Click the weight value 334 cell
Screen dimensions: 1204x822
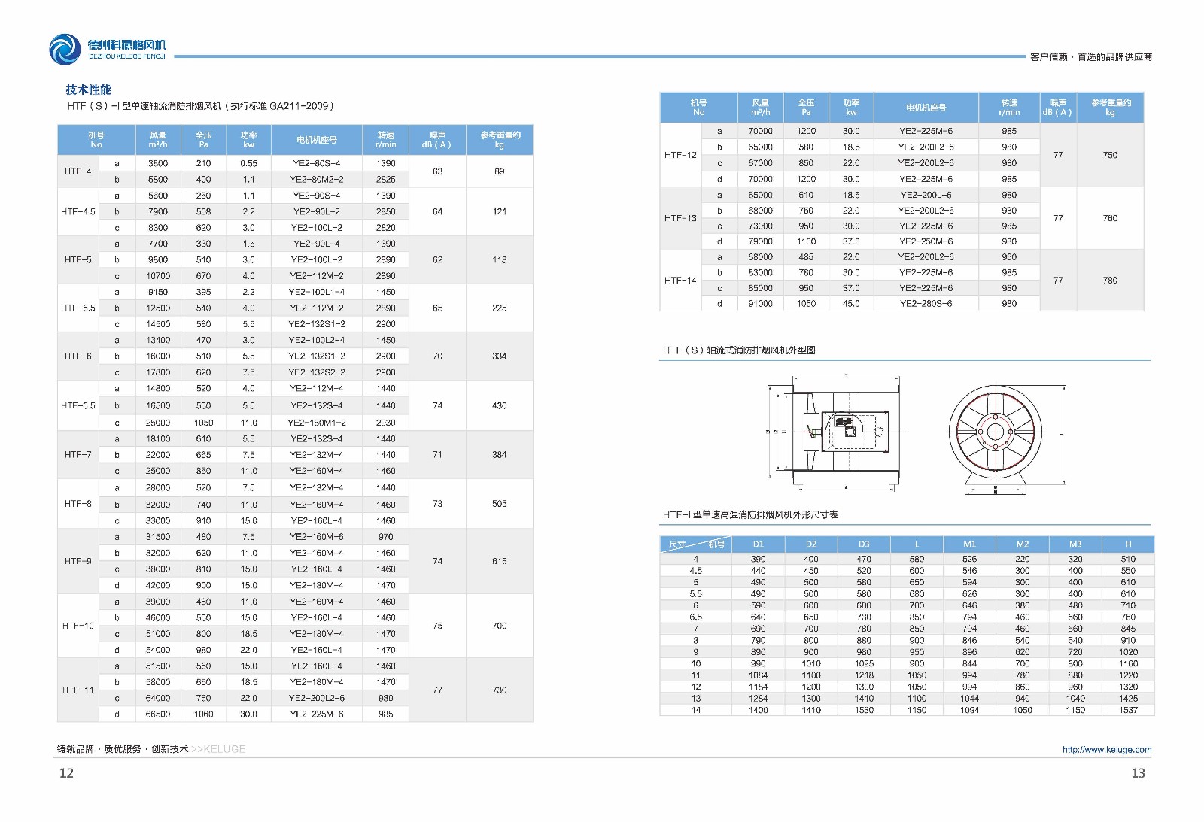click(500, 356)
